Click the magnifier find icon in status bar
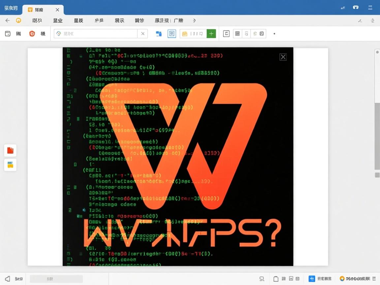380x285 pixels. click(261, 279)
